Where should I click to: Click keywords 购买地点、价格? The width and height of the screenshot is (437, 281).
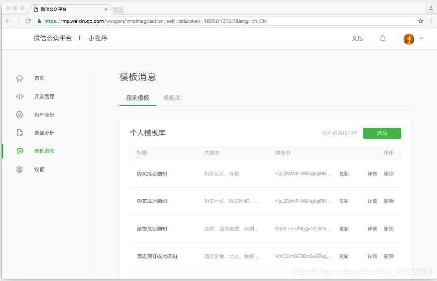[x=222, y=174]
